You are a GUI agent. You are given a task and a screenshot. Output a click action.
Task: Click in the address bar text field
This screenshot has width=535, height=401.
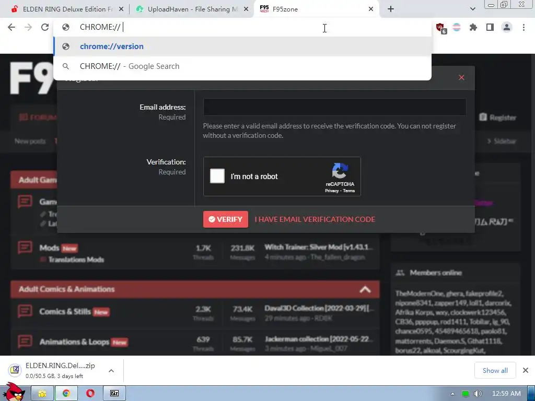click(x=242, y=27)
